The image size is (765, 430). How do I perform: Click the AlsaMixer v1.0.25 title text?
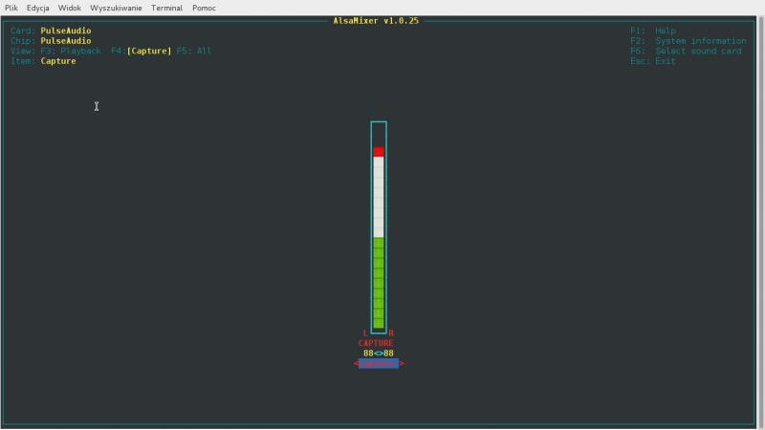[x=378, y=21]
